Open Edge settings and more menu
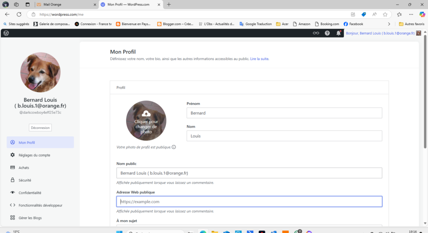This screenshot has width=428, height=233. (411, 14)
